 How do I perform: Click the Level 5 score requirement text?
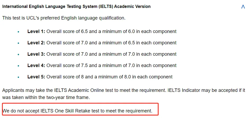point(110,77)
